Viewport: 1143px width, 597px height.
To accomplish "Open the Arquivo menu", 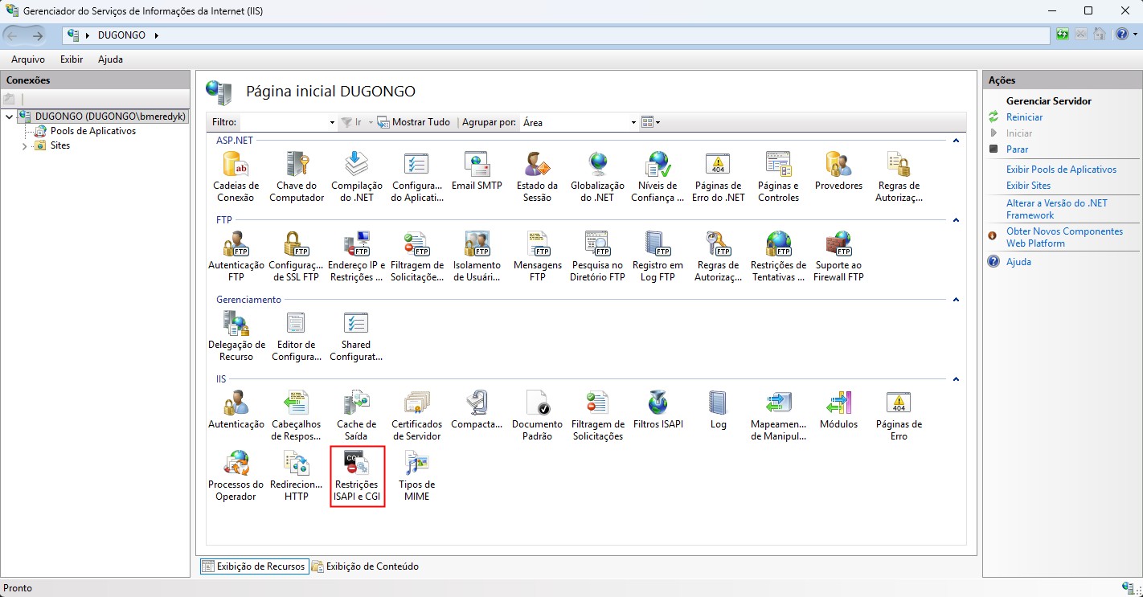I will tap(28, 59).
